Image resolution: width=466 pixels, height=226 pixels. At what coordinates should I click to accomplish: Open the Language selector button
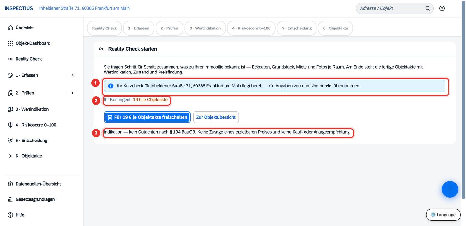(x=443, y=215)
